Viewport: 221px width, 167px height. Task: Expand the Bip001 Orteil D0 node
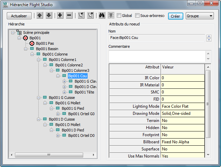click(x=58, y=135)
